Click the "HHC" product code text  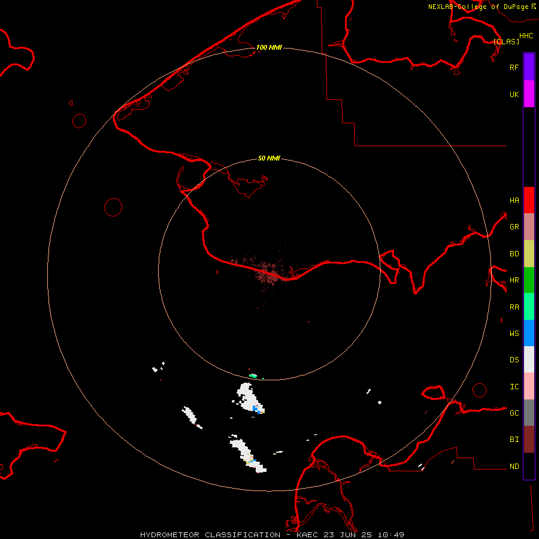[526, 36]
